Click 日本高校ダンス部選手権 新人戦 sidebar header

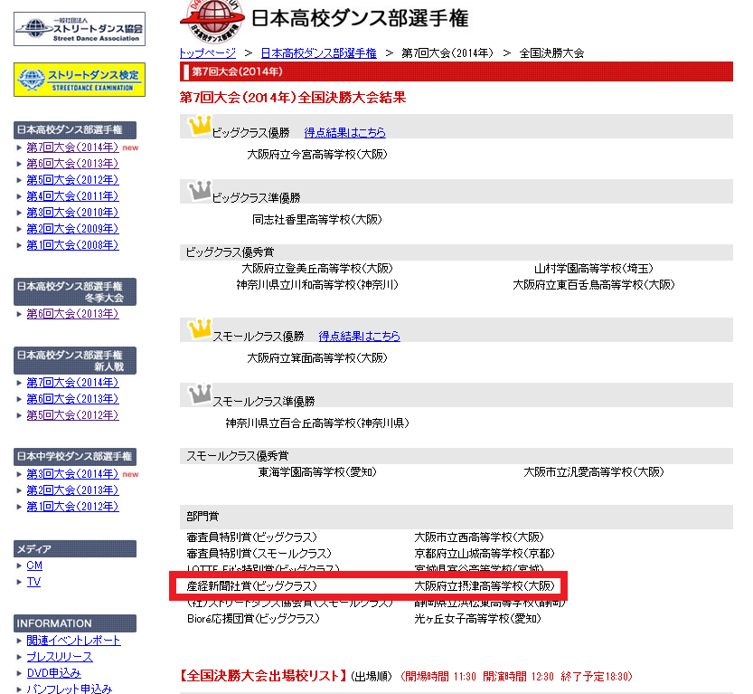(75, 360)
